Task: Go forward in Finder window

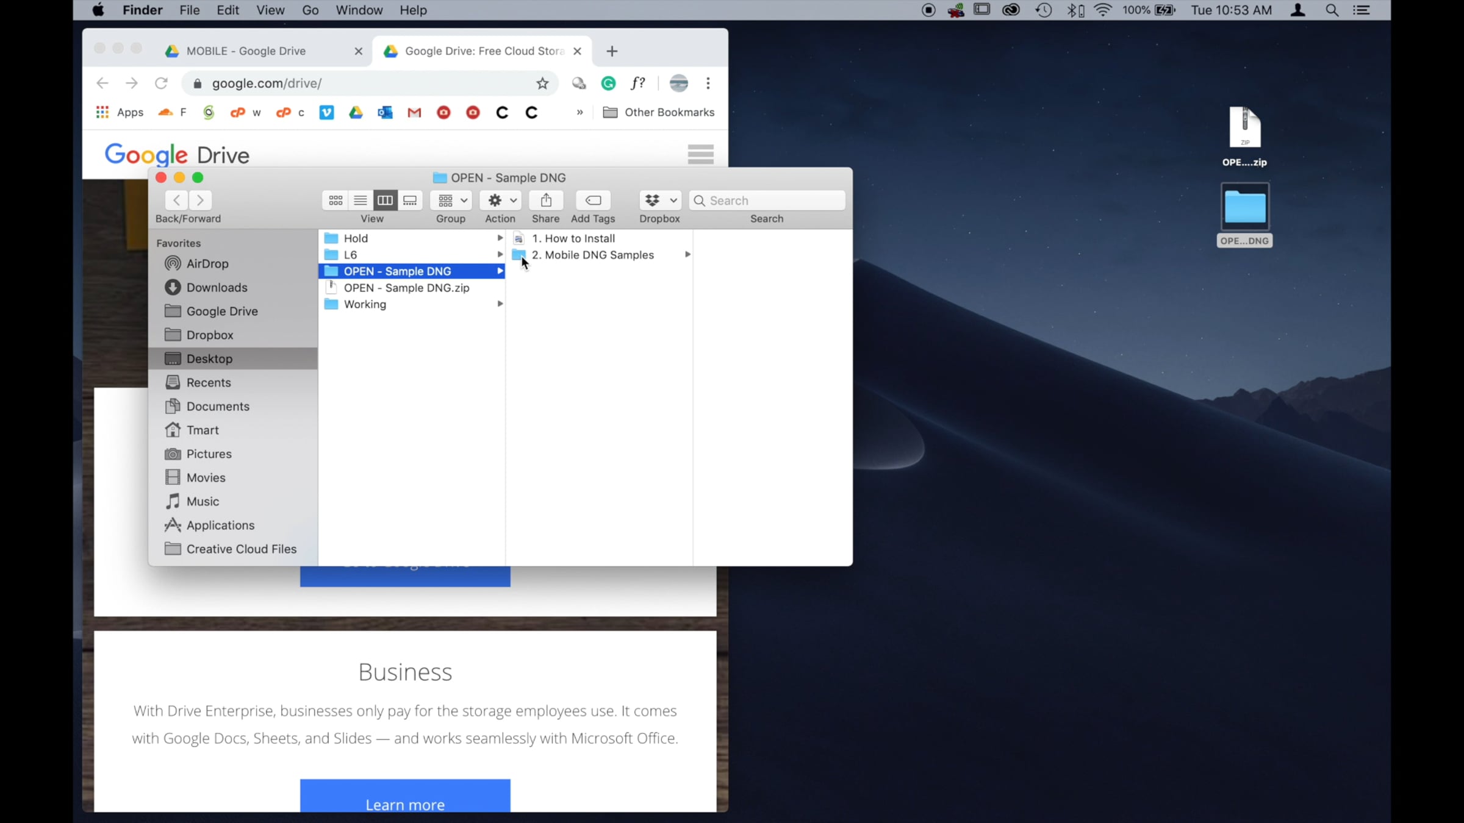Action: (200, 200)
